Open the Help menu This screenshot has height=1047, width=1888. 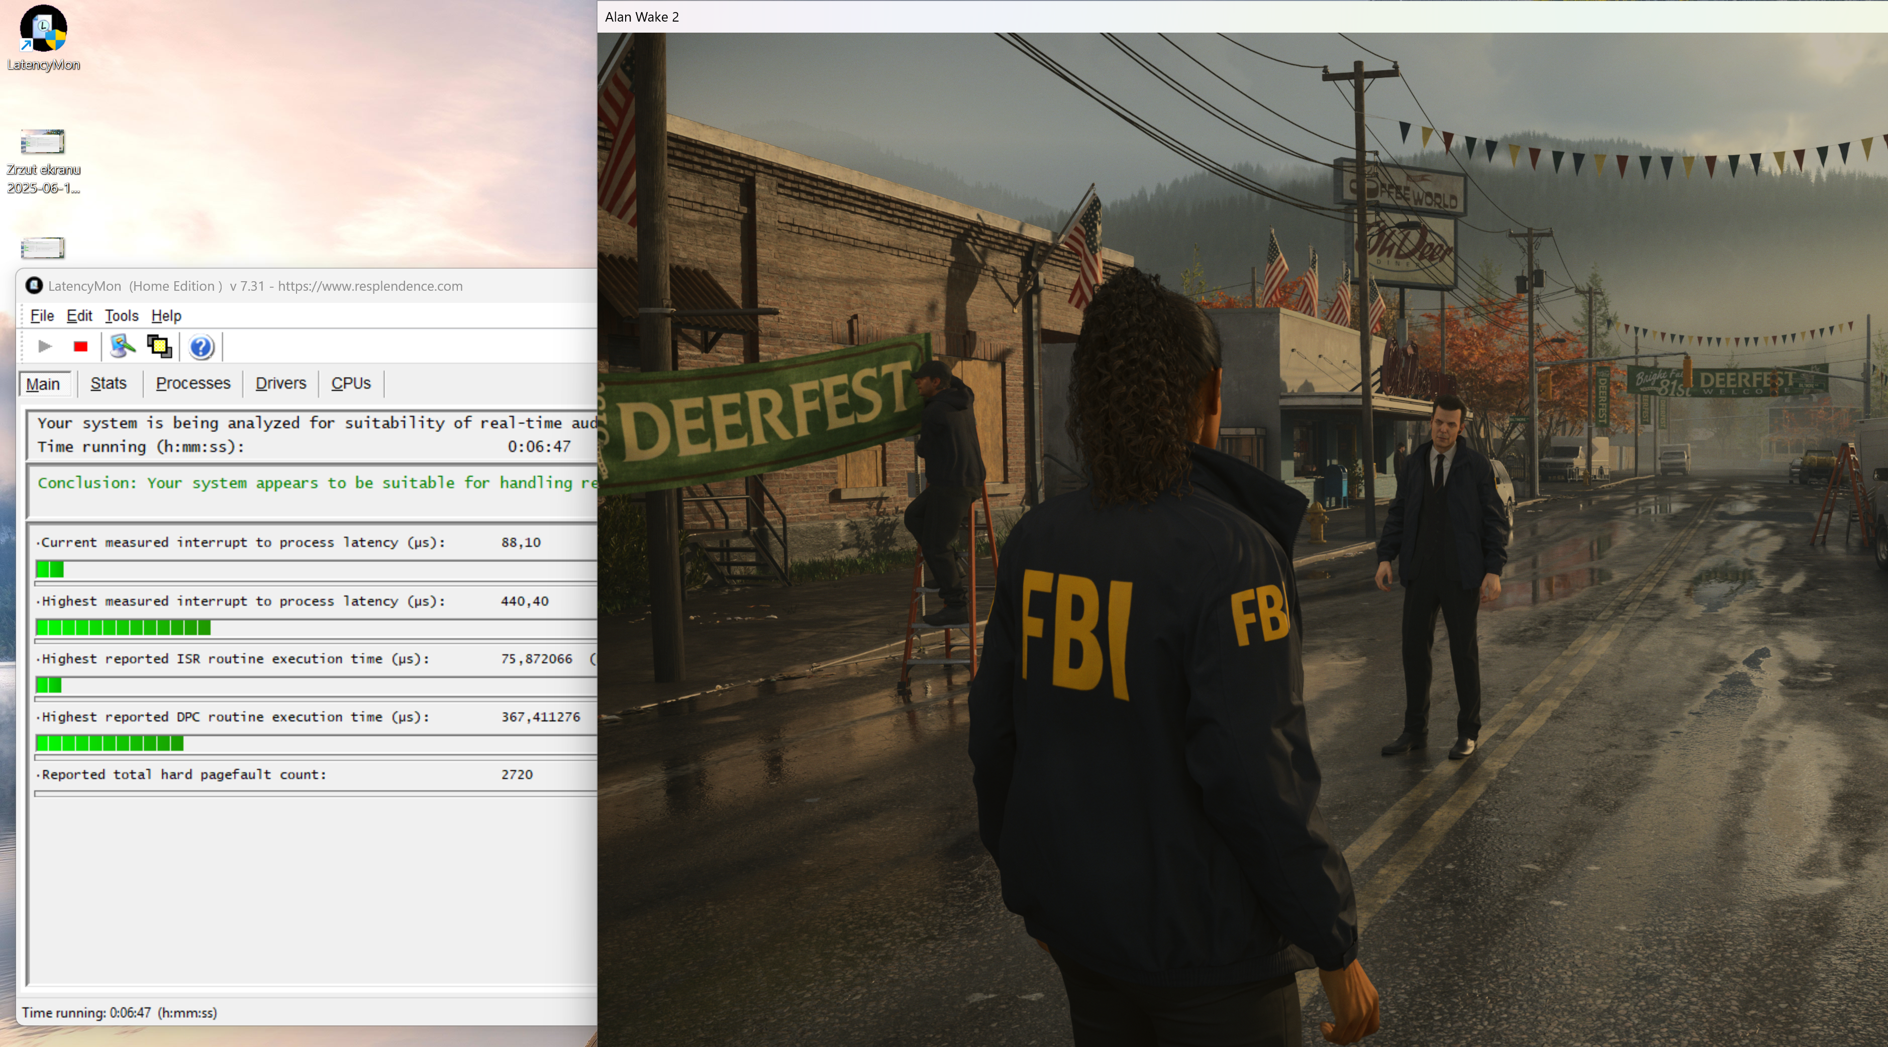pos(166,315)
